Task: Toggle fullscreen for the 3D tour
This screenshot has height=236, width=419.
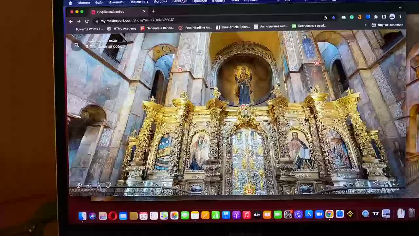Action: [396, 182]
